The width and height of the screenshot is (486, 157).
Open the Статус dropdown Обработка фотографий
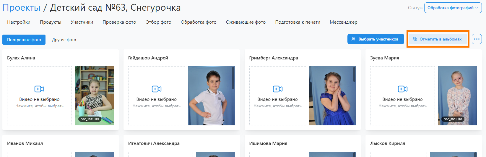(453, 8)
